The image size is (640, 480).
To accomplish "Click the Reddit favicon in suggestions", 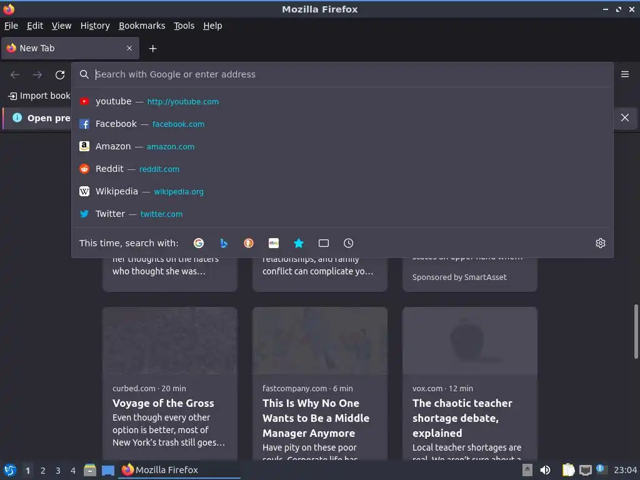I will pyautogui.click(x=84, y=169).
